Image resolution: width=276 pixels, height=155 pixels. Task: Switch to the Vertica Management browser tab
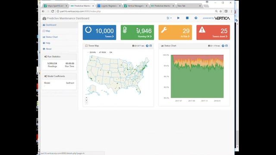tap(135, 6)
